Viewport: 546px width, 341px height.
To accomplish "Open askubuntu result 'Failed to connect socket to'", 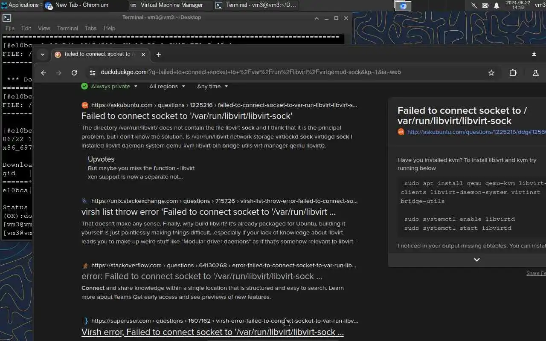I will point(187,116).
